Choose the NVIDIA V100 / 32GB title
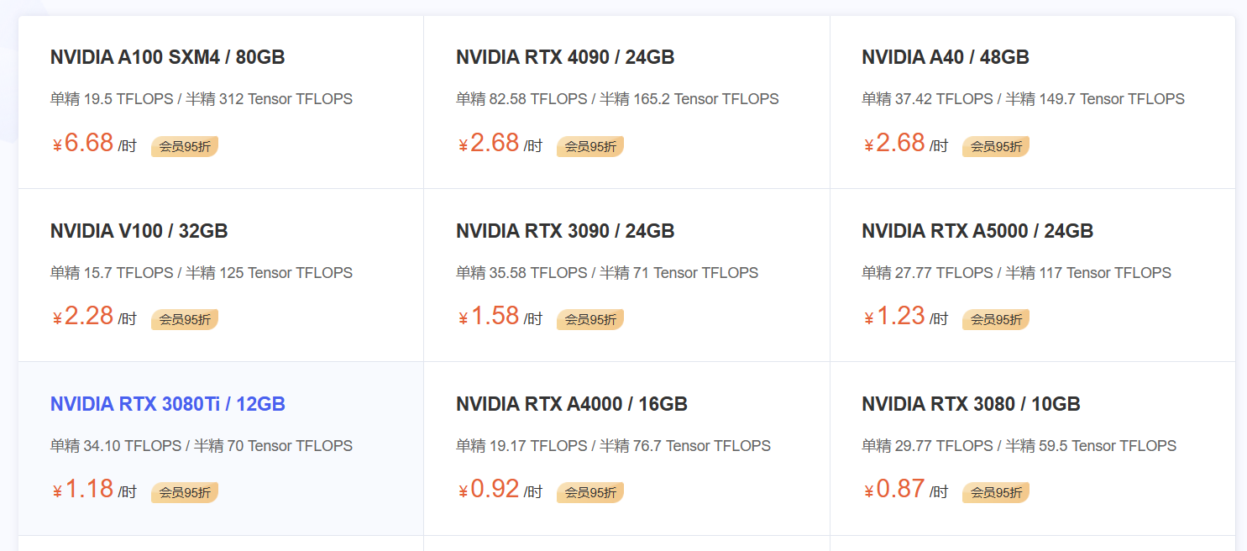The image size is (1247, 551). point(139,231)
